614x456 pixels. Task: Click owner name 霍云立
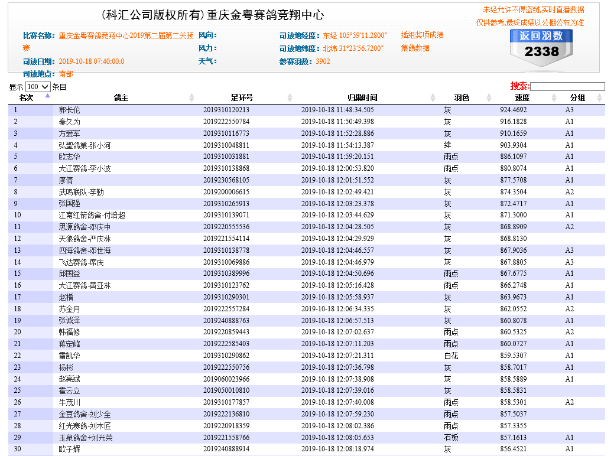pos(69,390)
